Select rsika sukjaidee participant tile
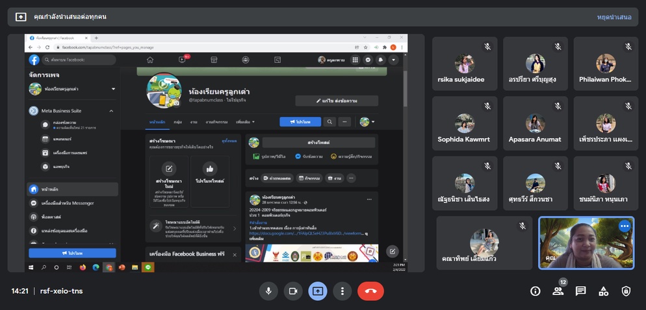This screenshot has height=310, width=646. point(465,64)
